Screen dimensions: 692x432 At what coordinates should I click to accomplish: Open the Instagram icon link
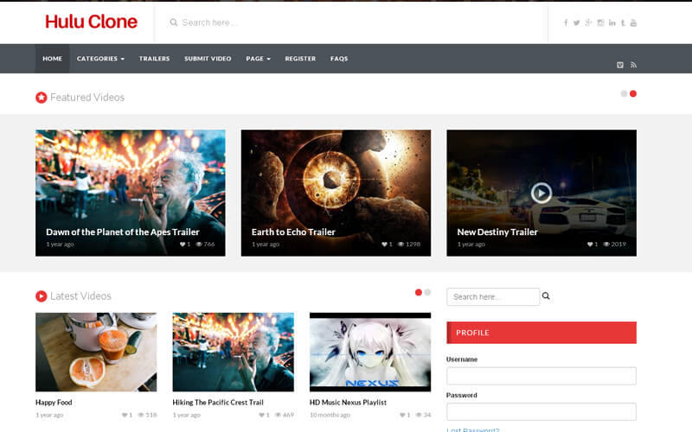pyautogui.click(x=600, y=22)
